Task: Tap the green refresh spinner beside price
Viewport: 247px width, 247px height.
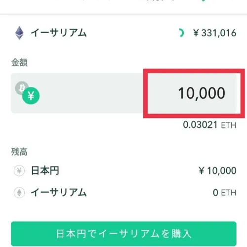Action: (x=181, y=33)
